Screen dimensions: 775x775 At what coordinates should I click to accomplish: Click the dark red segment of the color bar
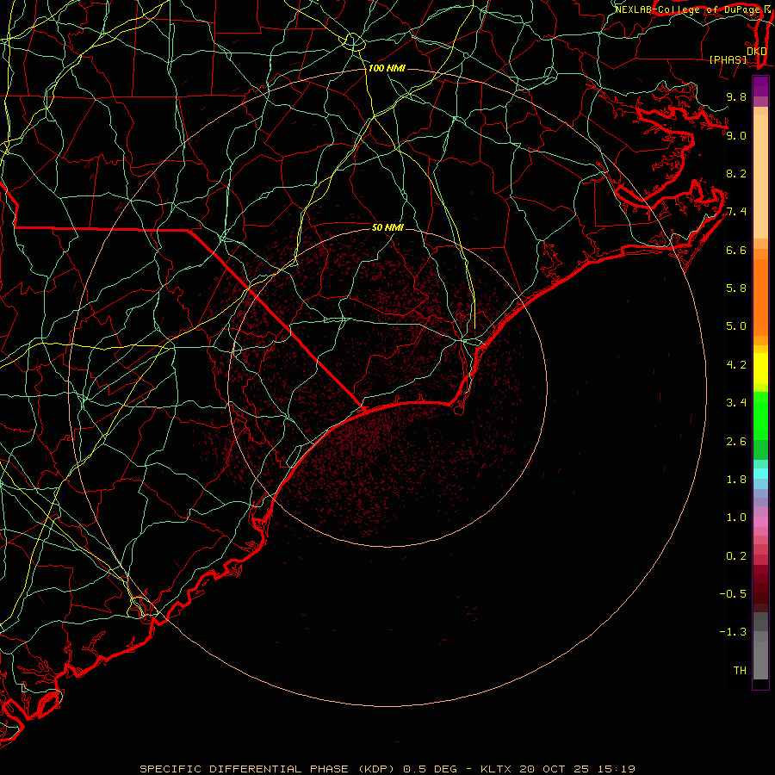(x=760, y=588)
